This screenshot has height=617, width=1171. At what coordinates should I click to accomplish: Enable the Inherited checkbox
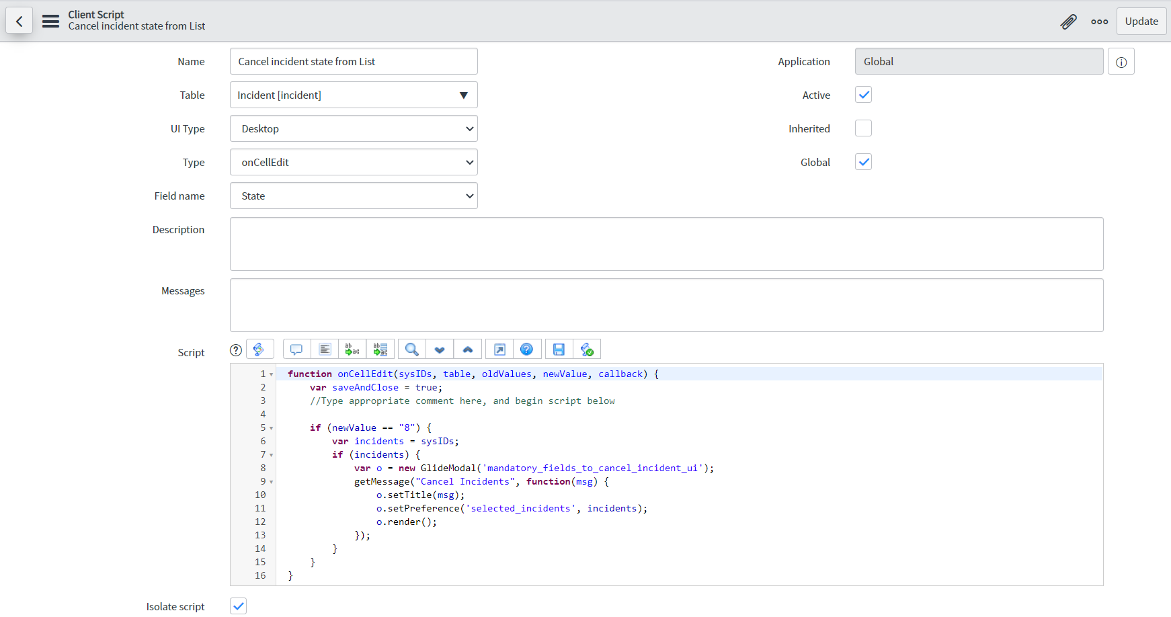click(863, 128)
